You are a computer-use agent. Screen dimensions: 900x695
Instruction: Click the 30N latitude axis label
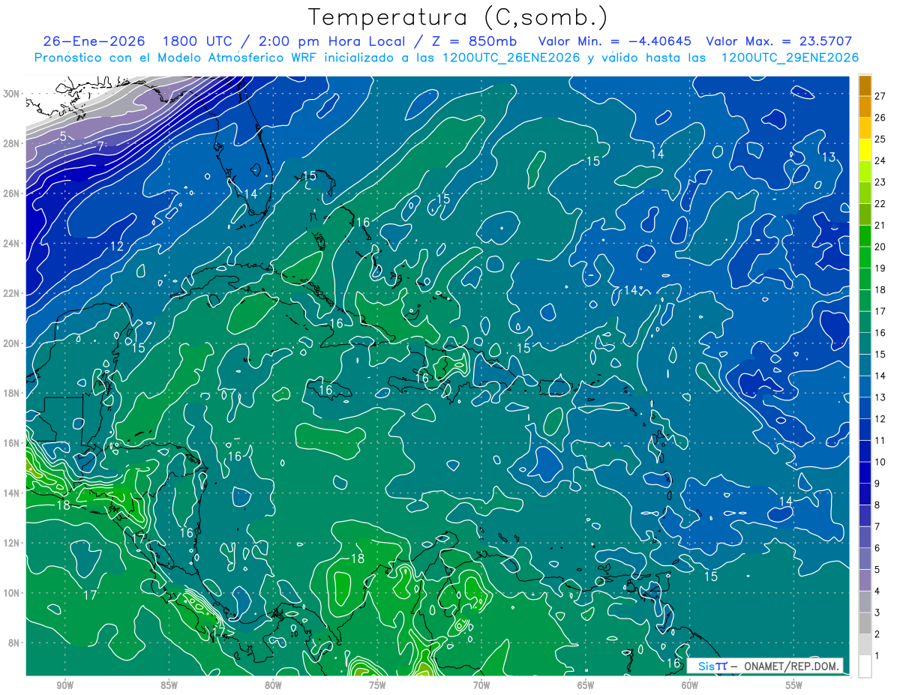(13, 94)
